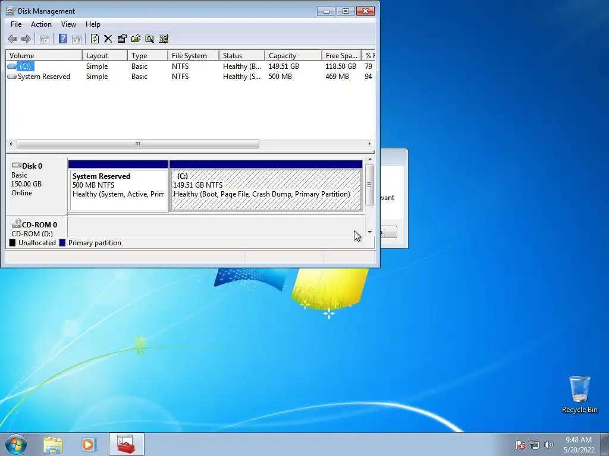Click the Unallocated legend black swatch
Image resolution: width=609 pixels, height=456 pixels.
12,243
